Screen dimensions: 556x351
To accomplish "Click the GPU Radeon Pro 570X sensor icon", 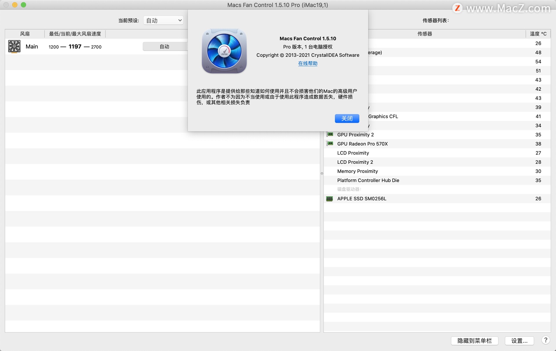I will click(330, 143).
